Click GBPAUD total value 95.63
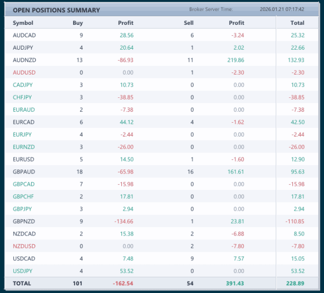This screenshot has height=293, width=324. 298,172
